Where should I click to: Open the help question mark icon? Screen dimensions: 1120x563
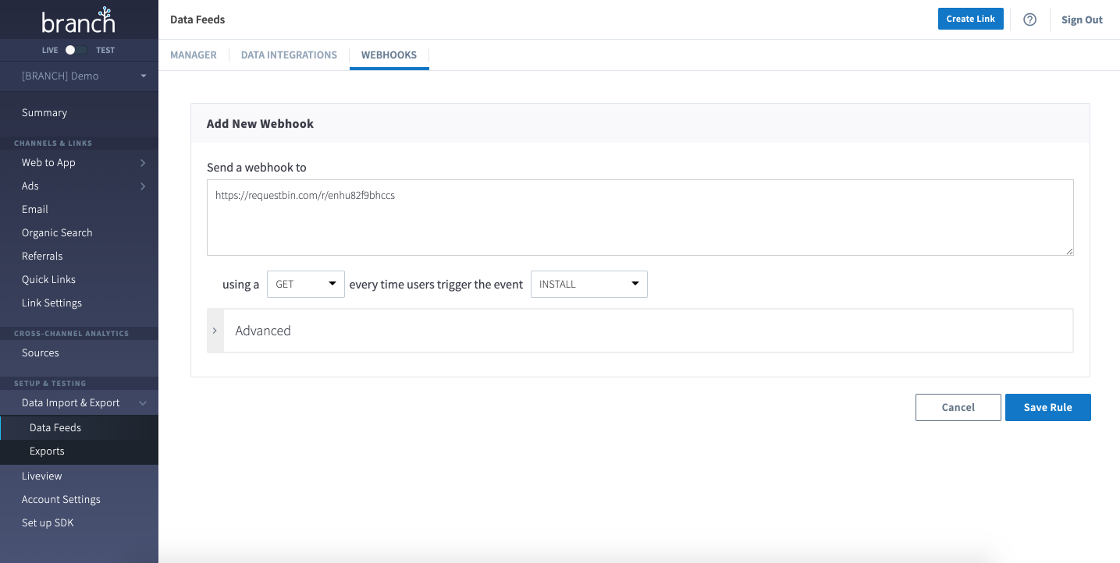point(1029,19)
